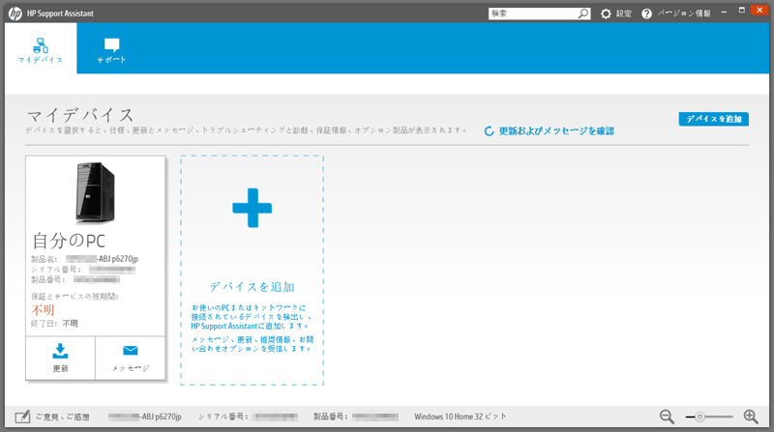Click the Windows 10 Home 32 ビット status text
774x432 pixels.
pos(461,417)
